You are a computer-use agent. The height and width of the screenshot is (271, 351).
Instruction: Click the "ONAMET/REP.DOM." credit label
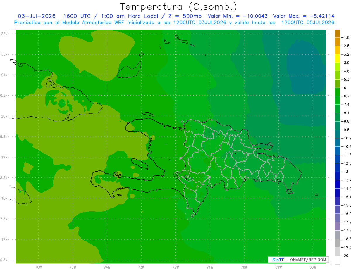308,260
